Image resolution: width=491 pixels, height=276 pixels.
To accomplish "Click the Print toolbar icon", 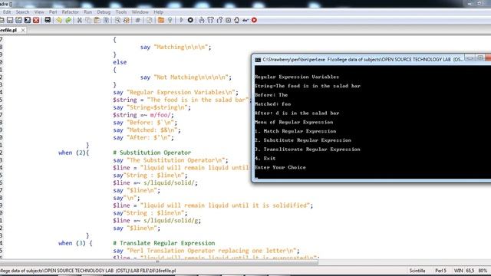I will click(x=48, y=20).
